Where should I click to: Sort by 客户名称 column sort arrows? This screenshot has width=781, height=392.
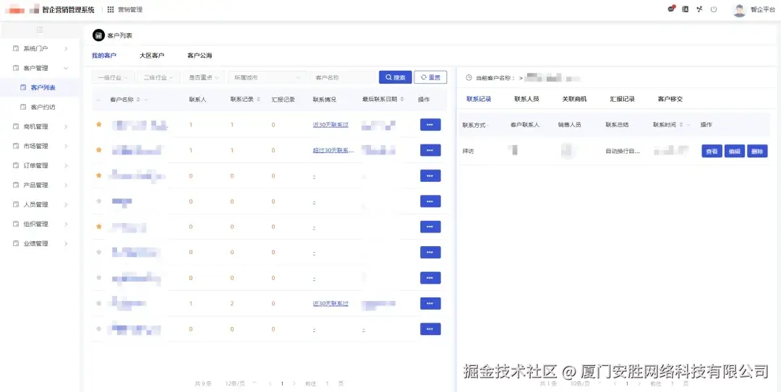point(138,100)
